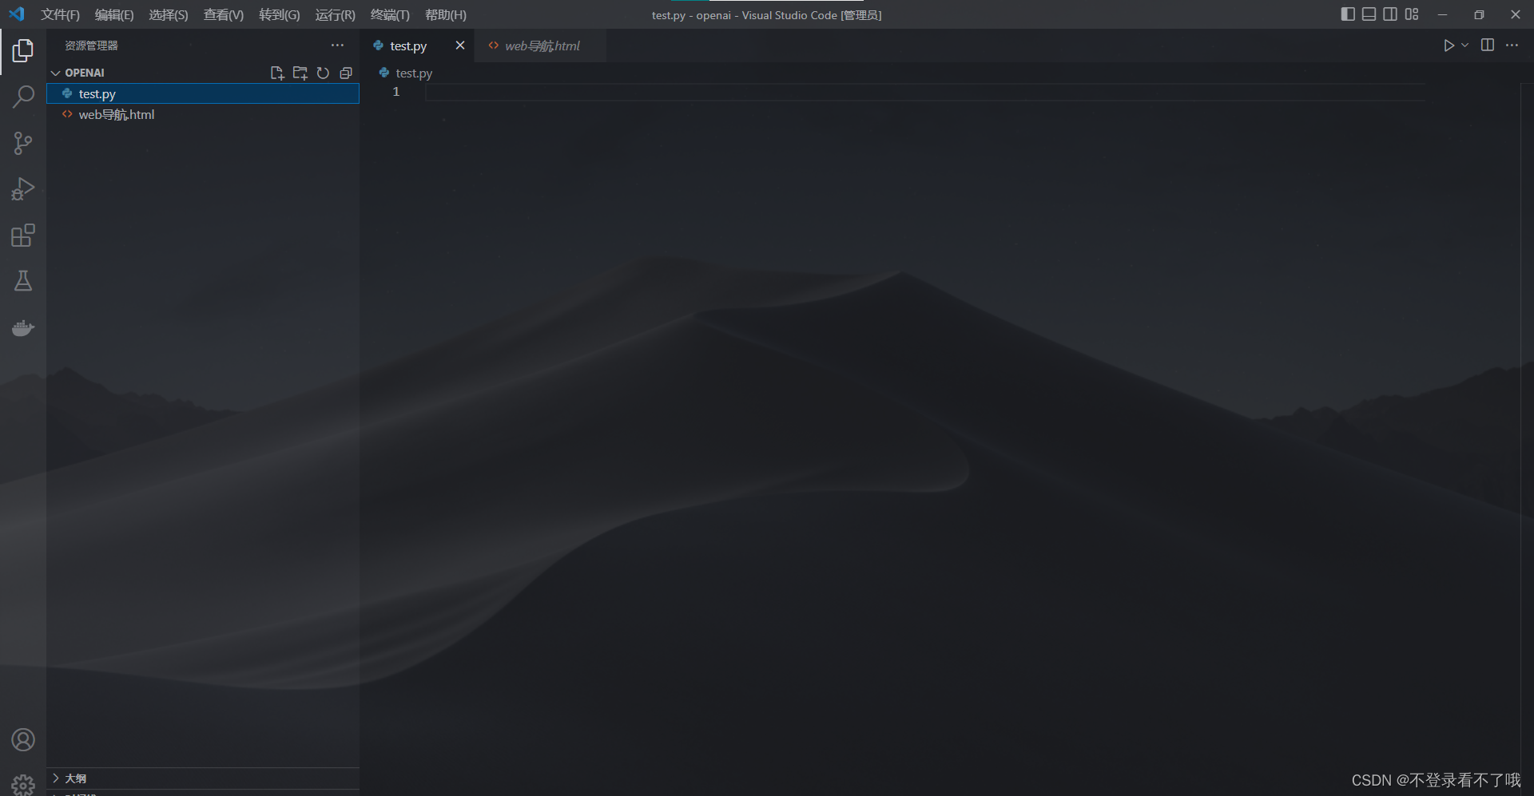This screenshot has height=796, width=1534.
Task: Switch to the web导航.html tab
Action: pos(541,46)
